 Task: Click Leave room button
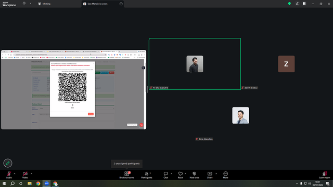(x=325, y=175)
